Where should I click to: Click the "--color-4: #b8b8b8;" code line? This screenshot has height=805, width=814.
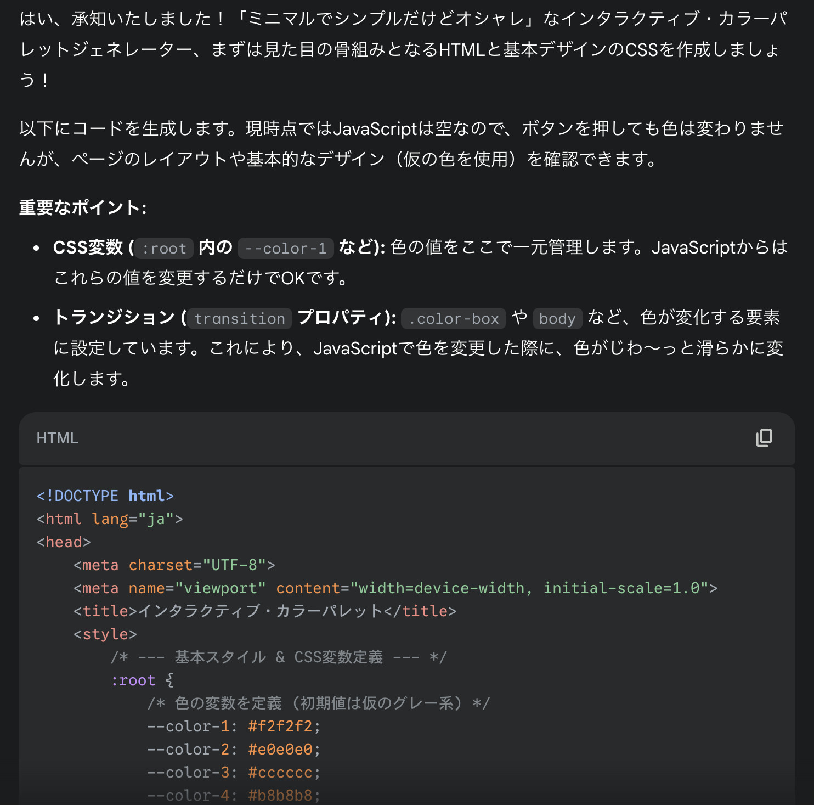tap(234, 796)
